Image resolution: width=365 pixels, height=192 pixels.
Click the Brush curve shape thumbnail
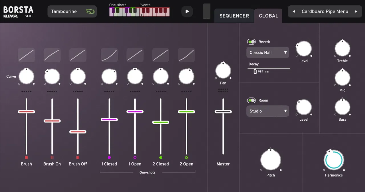coord(27,55)
